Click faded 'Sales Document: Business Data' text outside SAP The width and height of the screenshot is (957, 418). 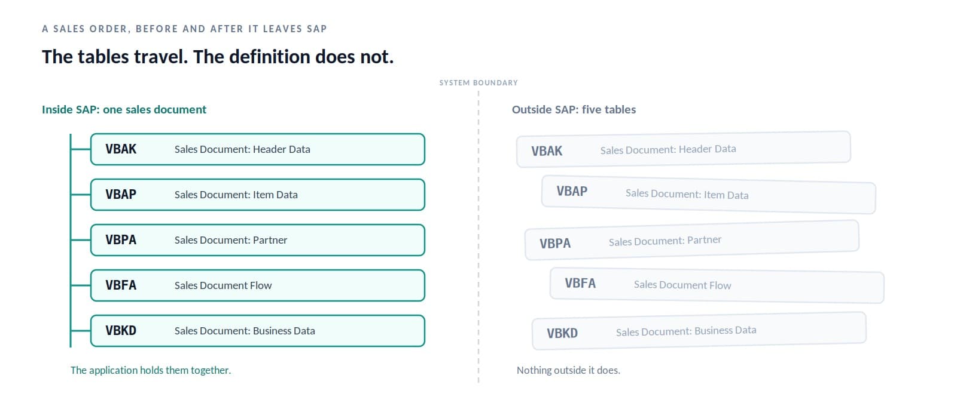(686, 331)
